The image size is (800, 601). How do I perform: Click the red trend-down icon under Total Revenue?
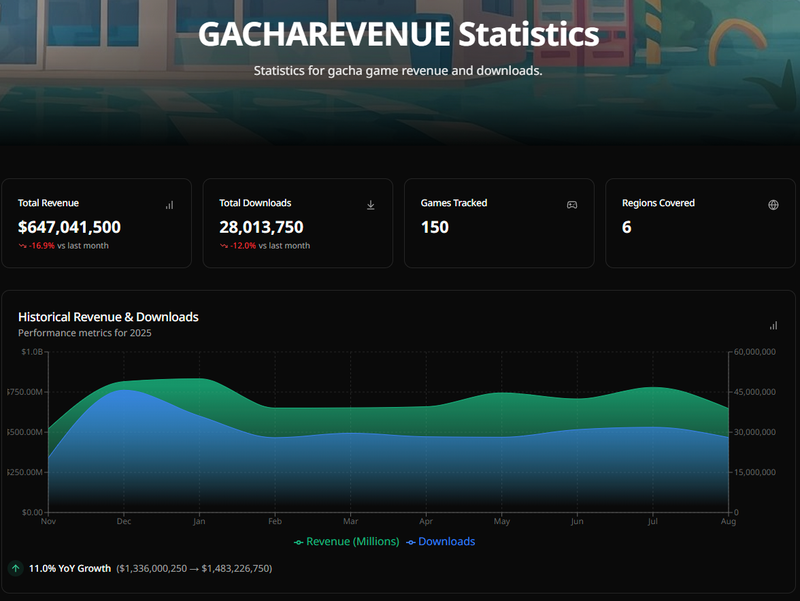(x=22, y=246)
